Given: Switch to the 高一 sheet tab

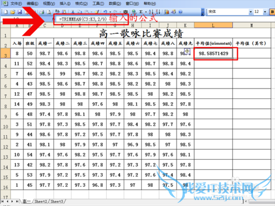Looking at the screenshot, I should click(26, 202).
